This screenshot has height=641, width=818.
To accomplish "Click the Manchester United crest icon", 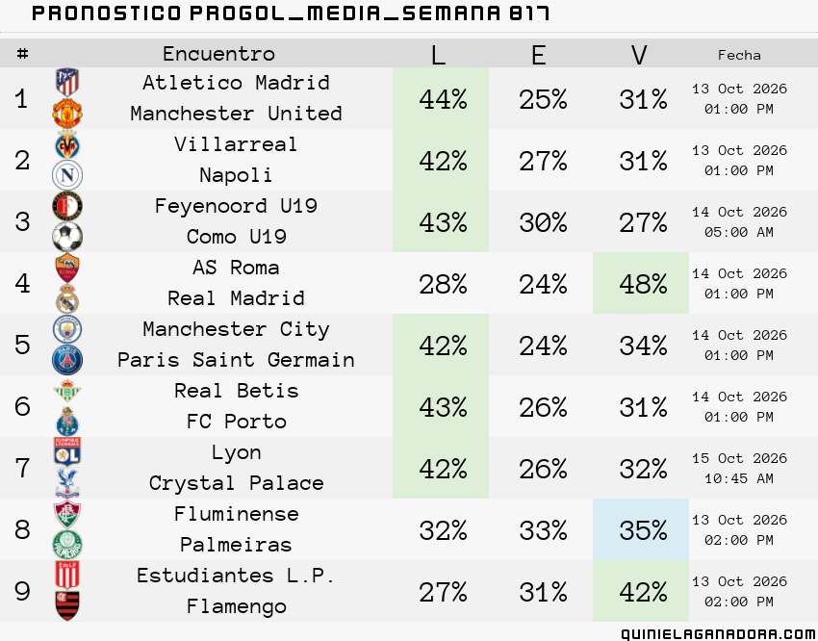I will [67, 114].
